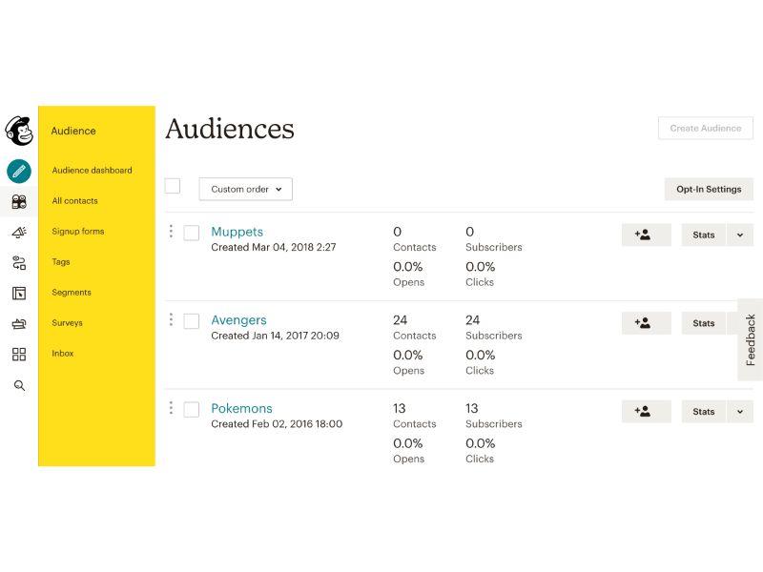Open the Custom order dropdown
The image size is (763, 572).
coord(245,189)
